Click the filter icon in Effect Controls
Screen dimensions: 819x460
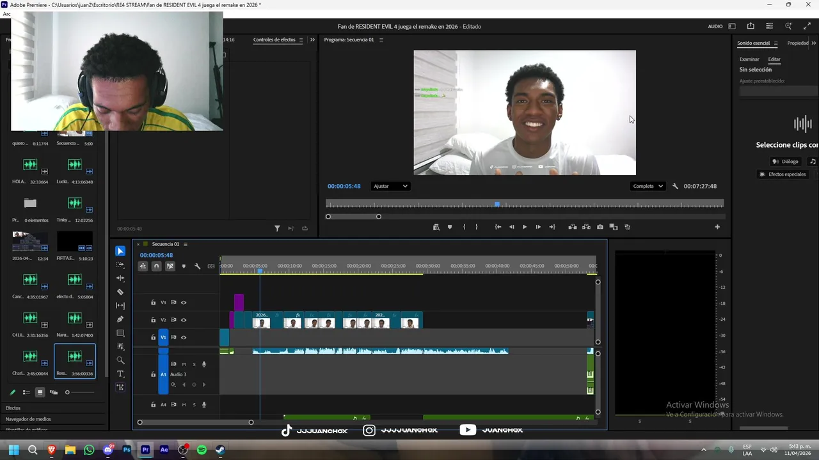point(277,228)
